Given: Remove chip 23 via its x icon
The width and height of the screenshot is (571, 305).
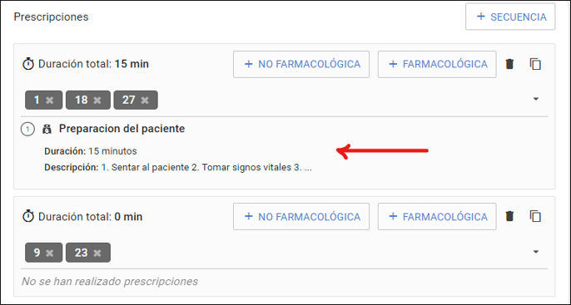Looking at the screenshot, I should pyautogui.click(x=97, y=253).
